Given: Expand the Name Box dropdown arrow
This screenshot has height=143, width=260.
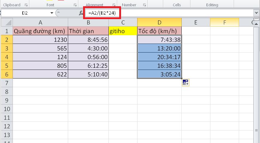Looking at the screenshot, I should coord(52,13).
